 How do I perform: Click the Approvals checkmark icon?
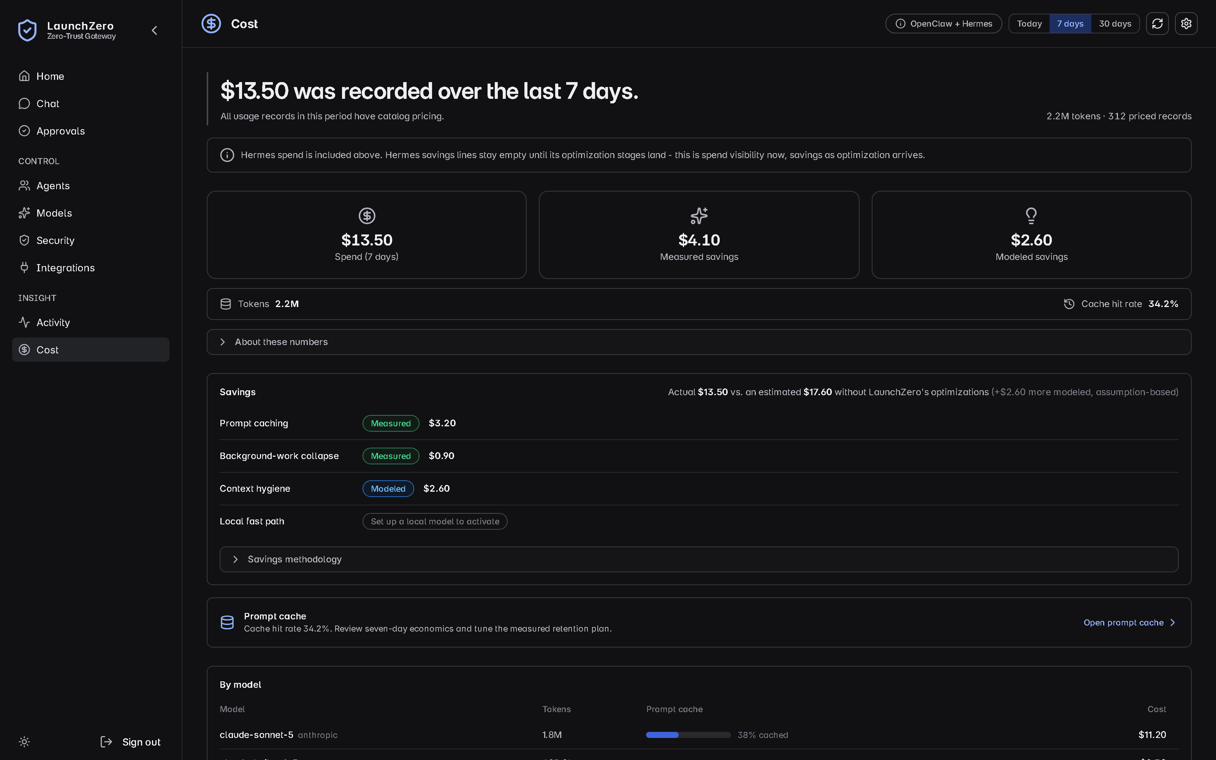pos(24,131)
